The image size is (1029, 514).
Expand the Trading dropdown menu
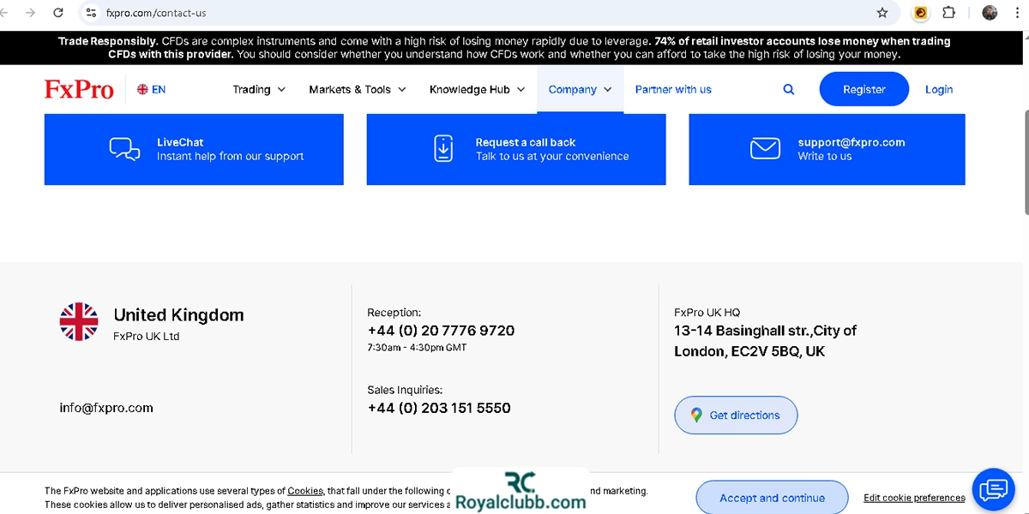(x=259, y=89)
